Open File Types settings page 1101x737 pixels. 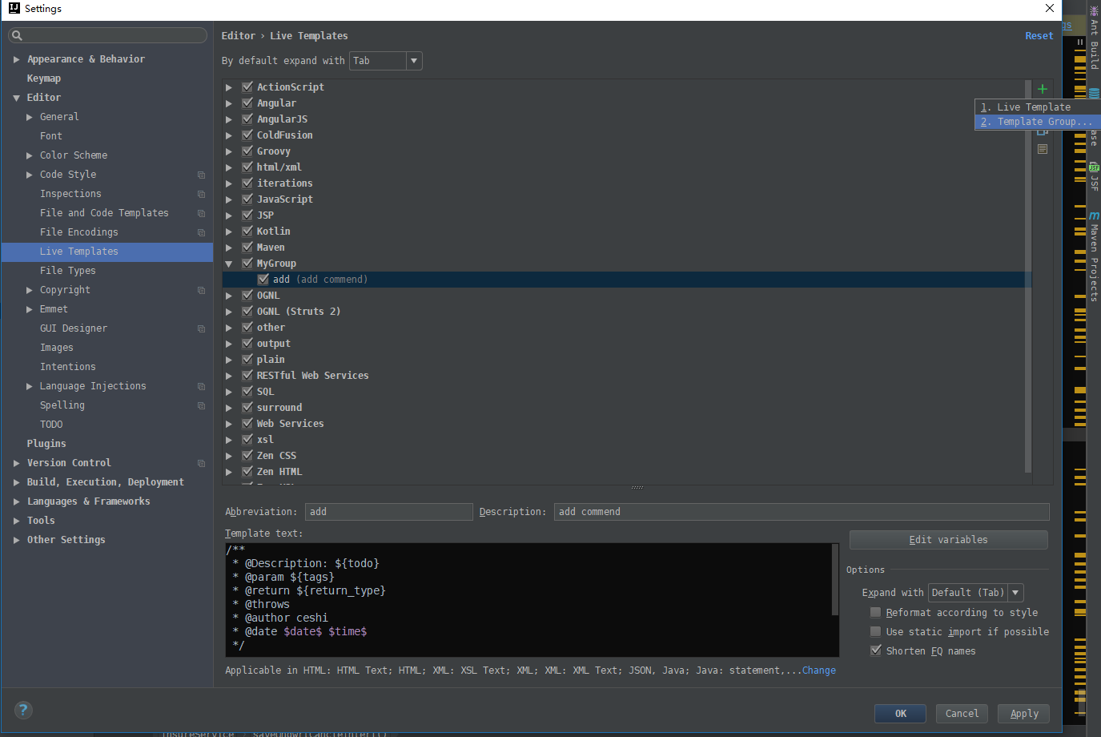point(68,271)
